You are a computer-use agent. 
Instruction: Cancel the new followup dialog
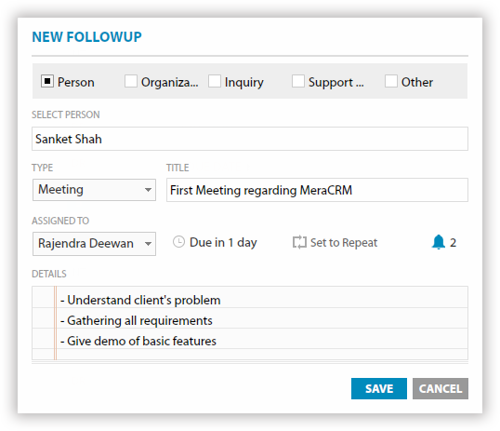440,388
